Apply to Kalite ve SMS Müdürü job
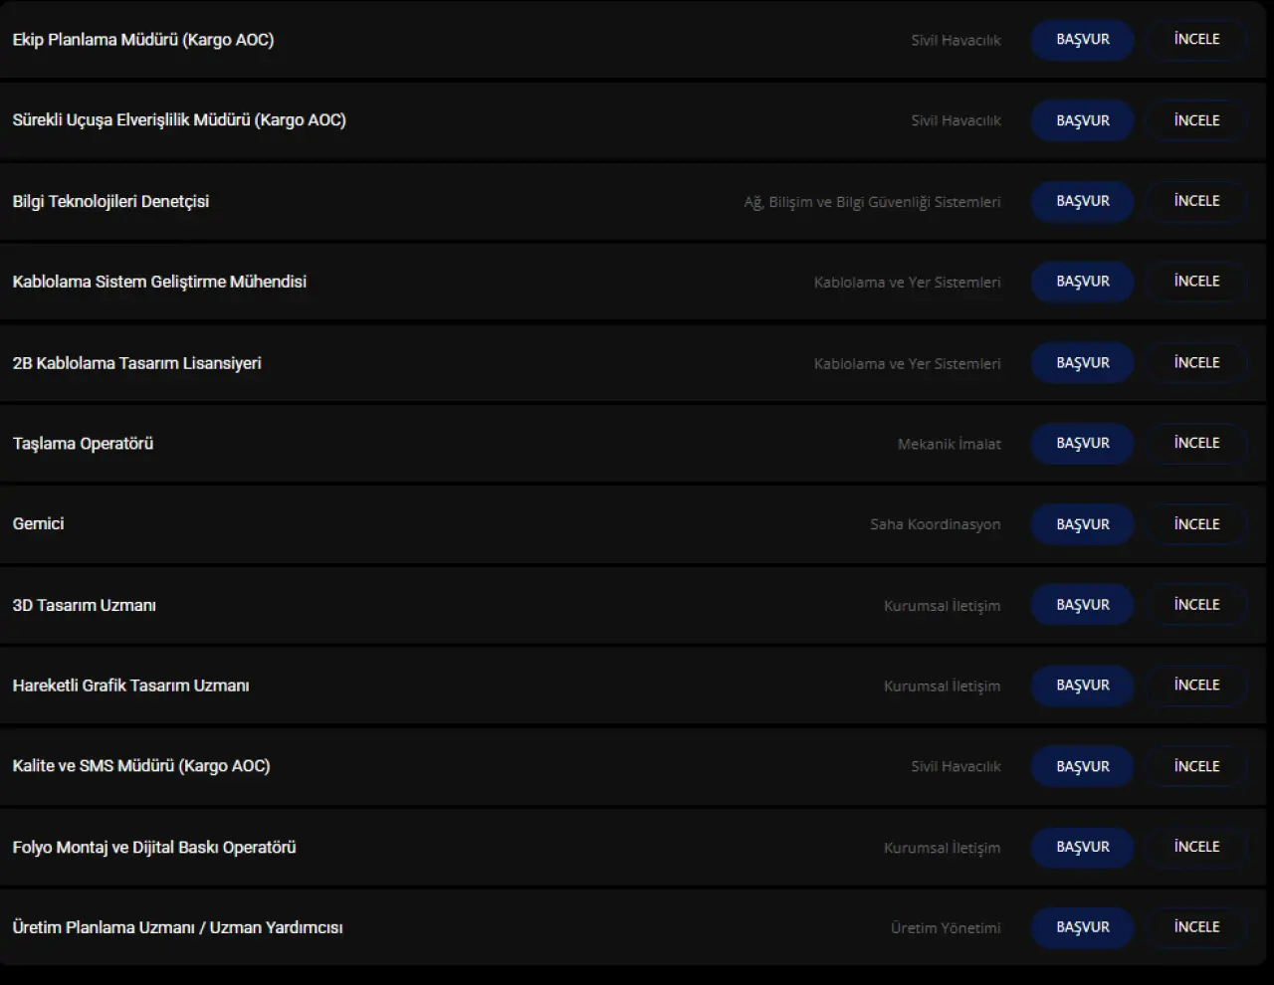 click(x=1082, y=766)
